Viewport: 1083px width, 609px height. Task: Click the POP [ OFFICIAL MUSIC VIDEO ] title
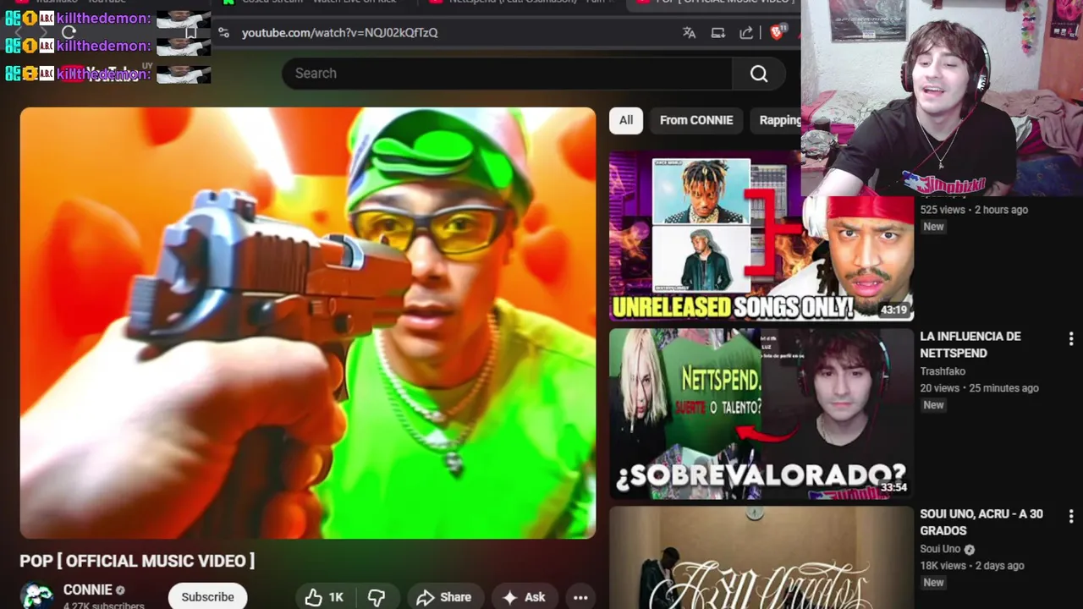tap(137, 561)
